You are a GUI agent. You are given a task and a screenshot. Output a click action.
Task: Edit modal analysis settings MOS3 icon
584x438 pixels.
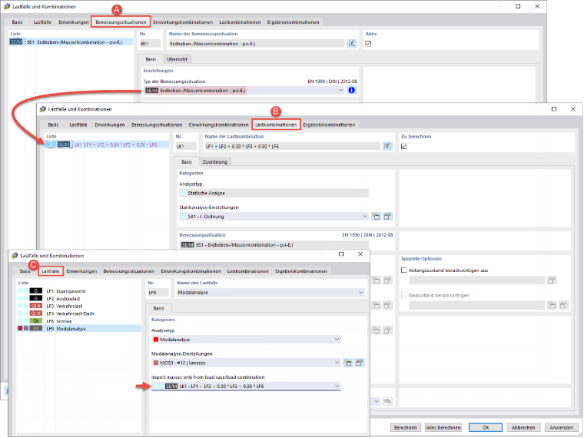click(359, 363)
